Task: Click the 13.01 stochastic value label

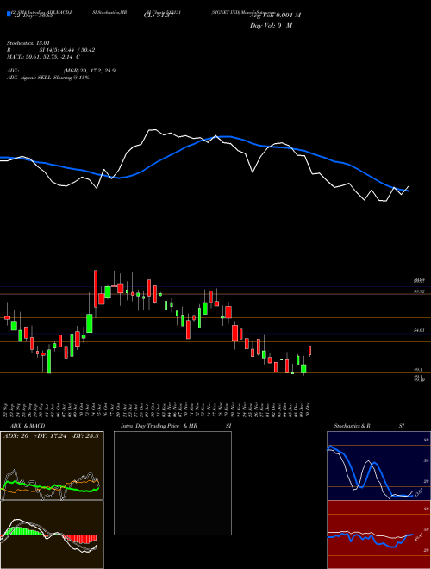Action: coord(417,493)
